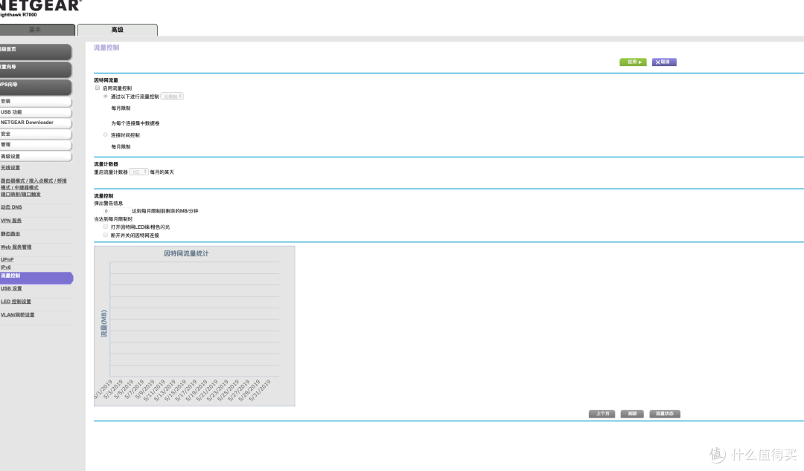Open the VLAN/网桥设置 link
This screenshot has height=471, width=804.
coord(17,315)
